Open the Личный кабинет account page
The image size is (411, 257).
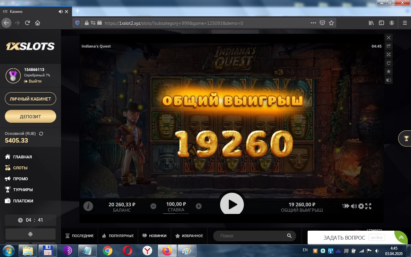(31, 99)
